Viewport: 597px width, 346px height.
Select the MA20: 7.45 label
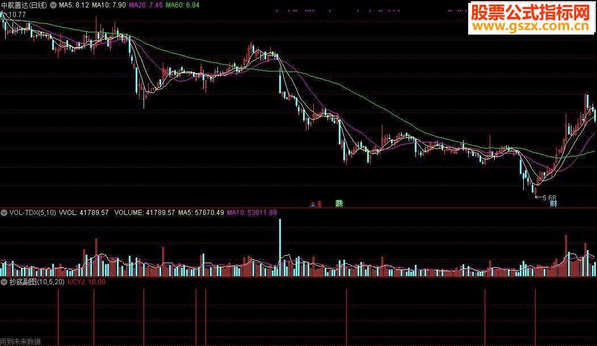click(146, 5)
